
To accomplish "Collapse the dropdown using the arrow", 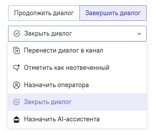I will (x=139, y=34).
